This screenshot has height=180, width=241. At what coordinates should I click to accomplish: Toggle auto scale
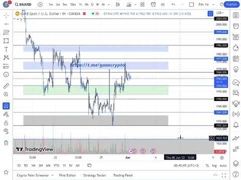[x=223, y=165]
